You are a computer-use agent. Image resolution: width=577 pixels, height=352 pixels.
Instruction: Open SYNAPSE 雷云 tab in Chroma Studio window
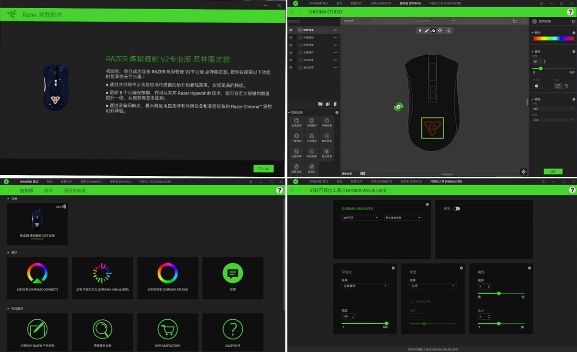(x=318, y=3)
